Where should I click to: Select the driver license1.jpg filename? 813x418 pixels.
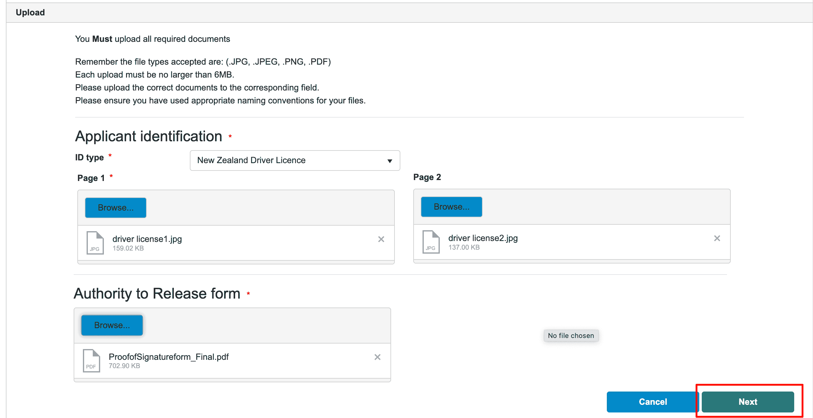pos(147,239)
